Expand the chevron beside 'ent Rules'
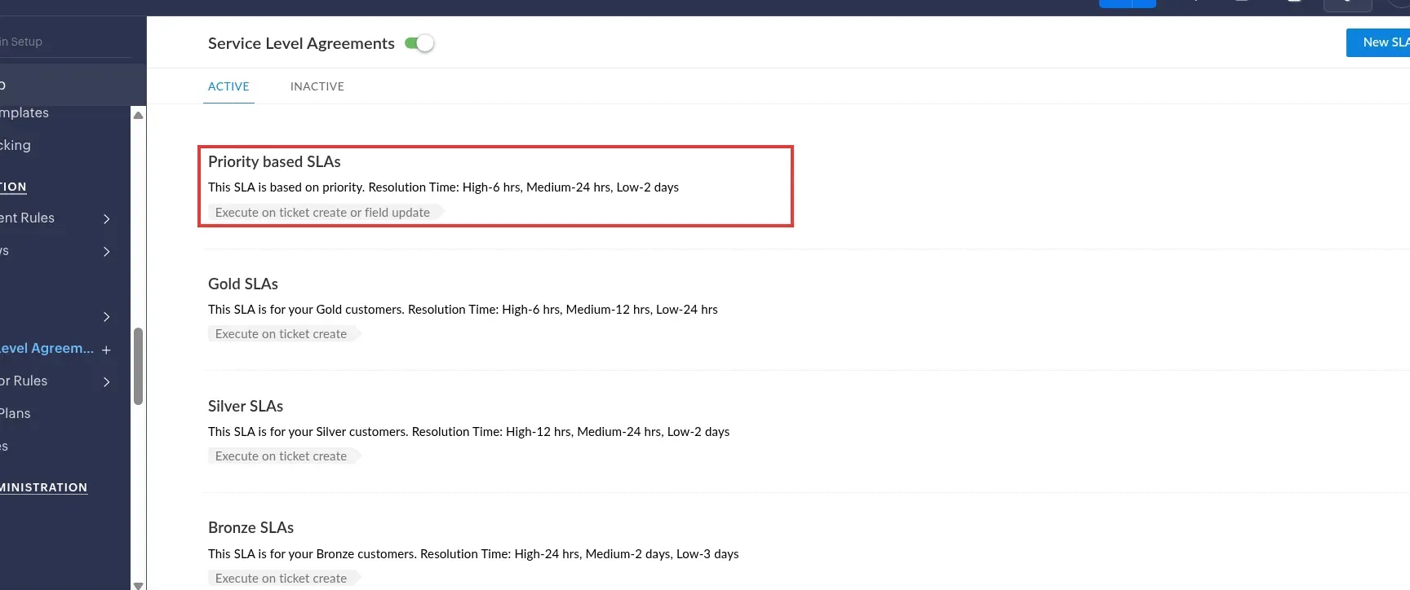Screen dimensions: 1410x590 (106, 218)
